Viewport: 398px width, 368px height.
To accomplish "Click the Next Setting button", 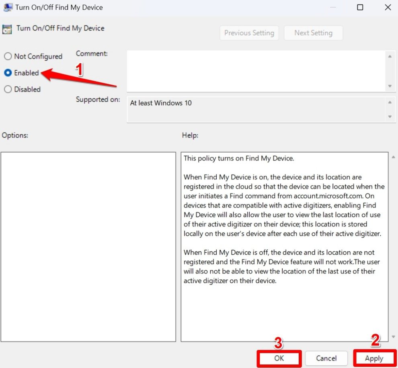I will coord(313,33).
